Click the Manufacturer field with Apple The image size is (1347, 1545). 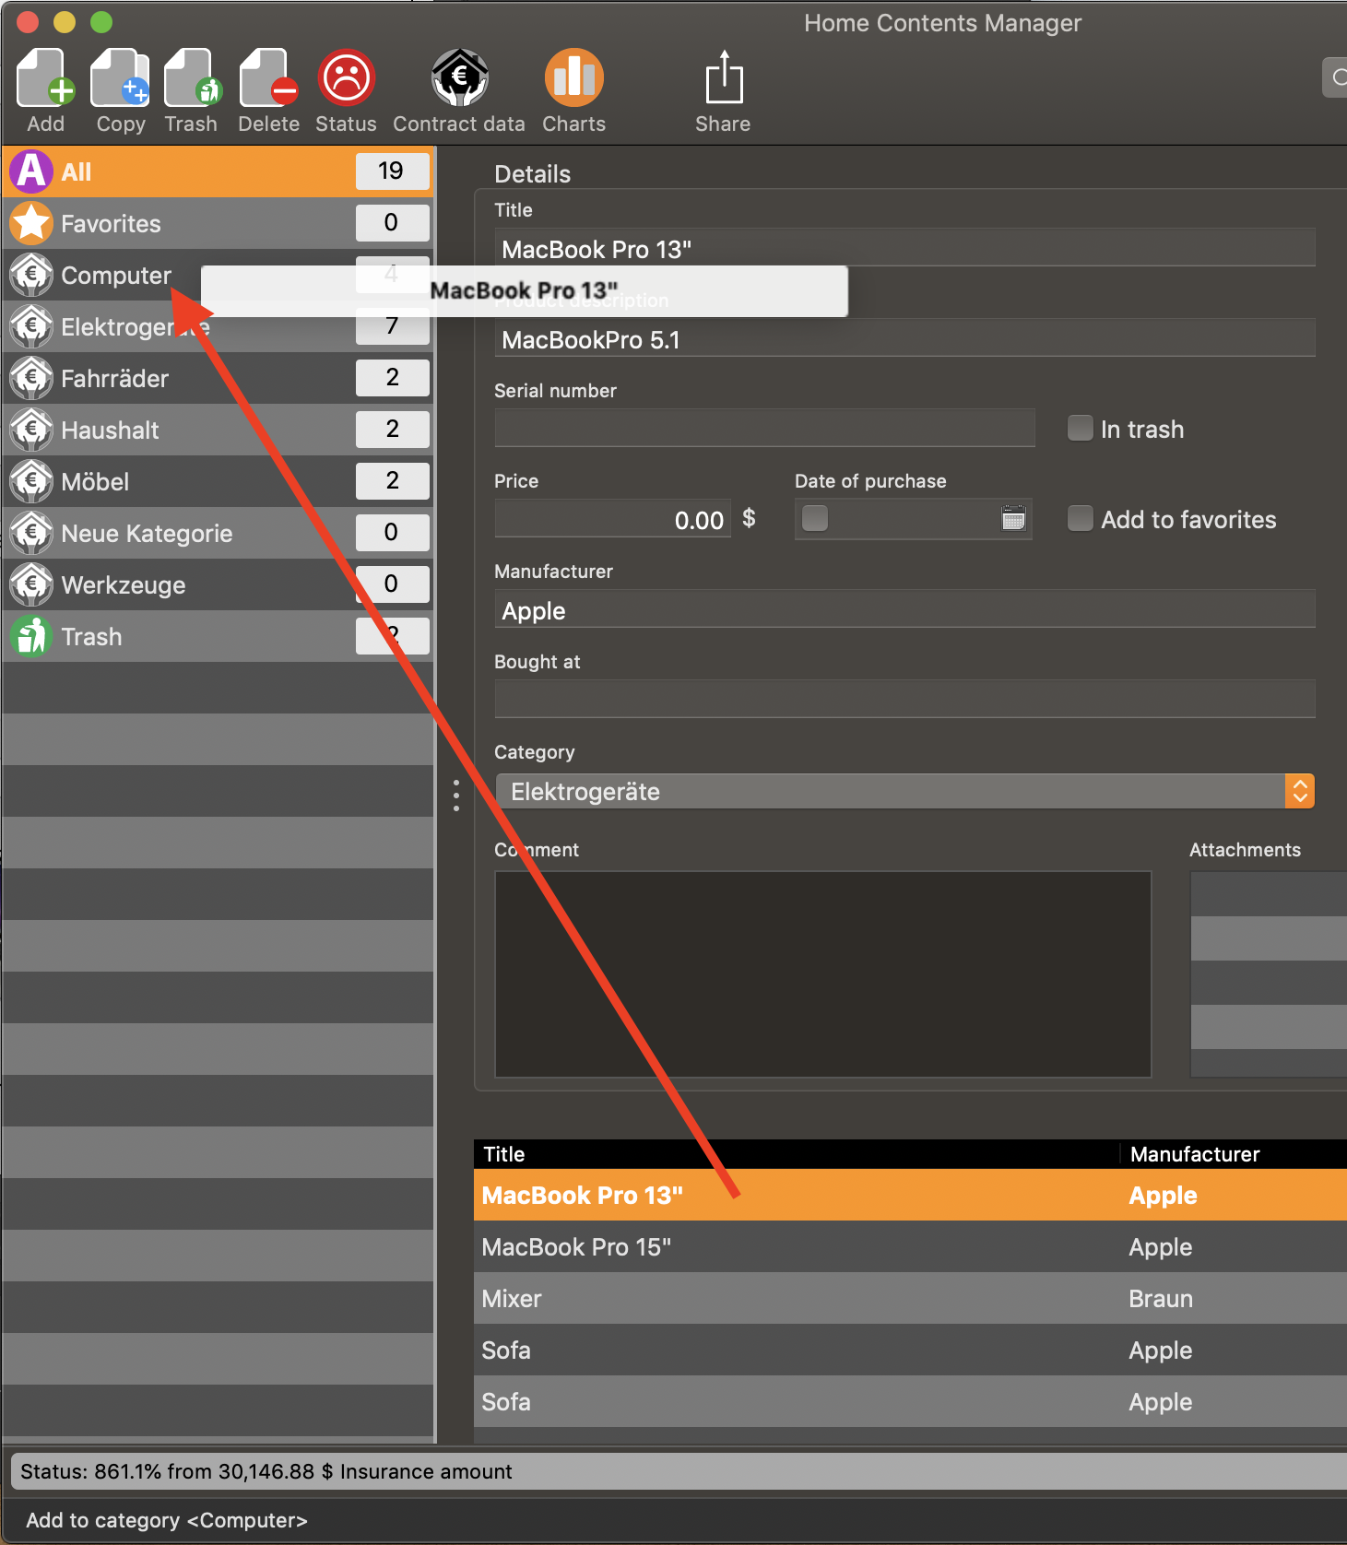click(905, 610)
